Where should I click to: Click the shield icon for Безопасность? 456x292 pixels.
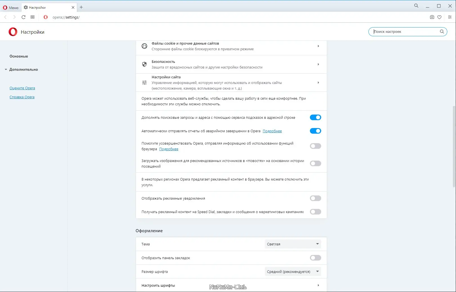pyautogui.click(x=144, y=64)
